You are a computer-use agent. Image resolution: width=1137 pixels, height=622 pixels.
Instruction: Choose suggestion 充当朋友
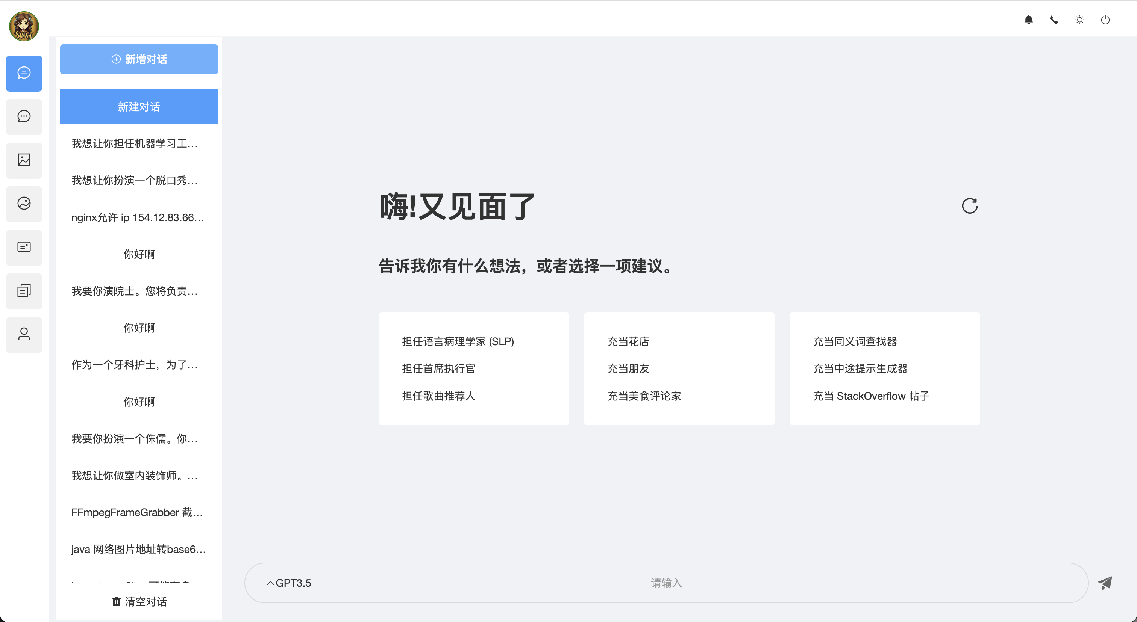pos(628,368)
